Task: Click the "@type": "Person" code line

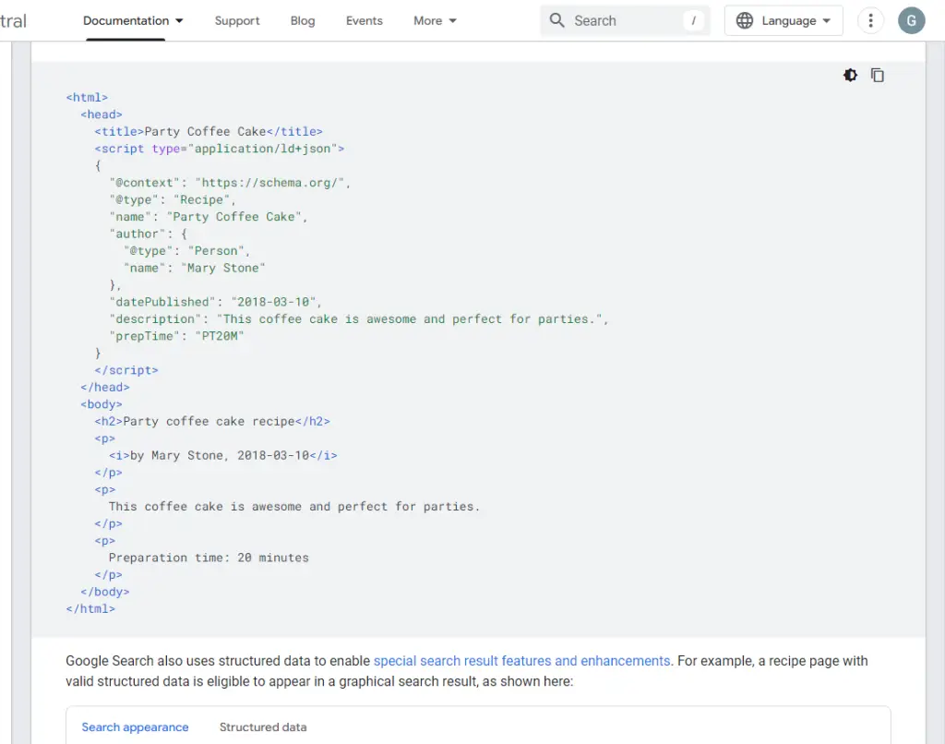Action: tap(186, 251)
